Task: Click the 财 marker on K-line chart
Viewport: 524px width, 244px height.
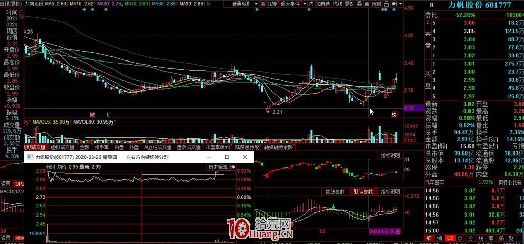Action: [x=92, y=114]
